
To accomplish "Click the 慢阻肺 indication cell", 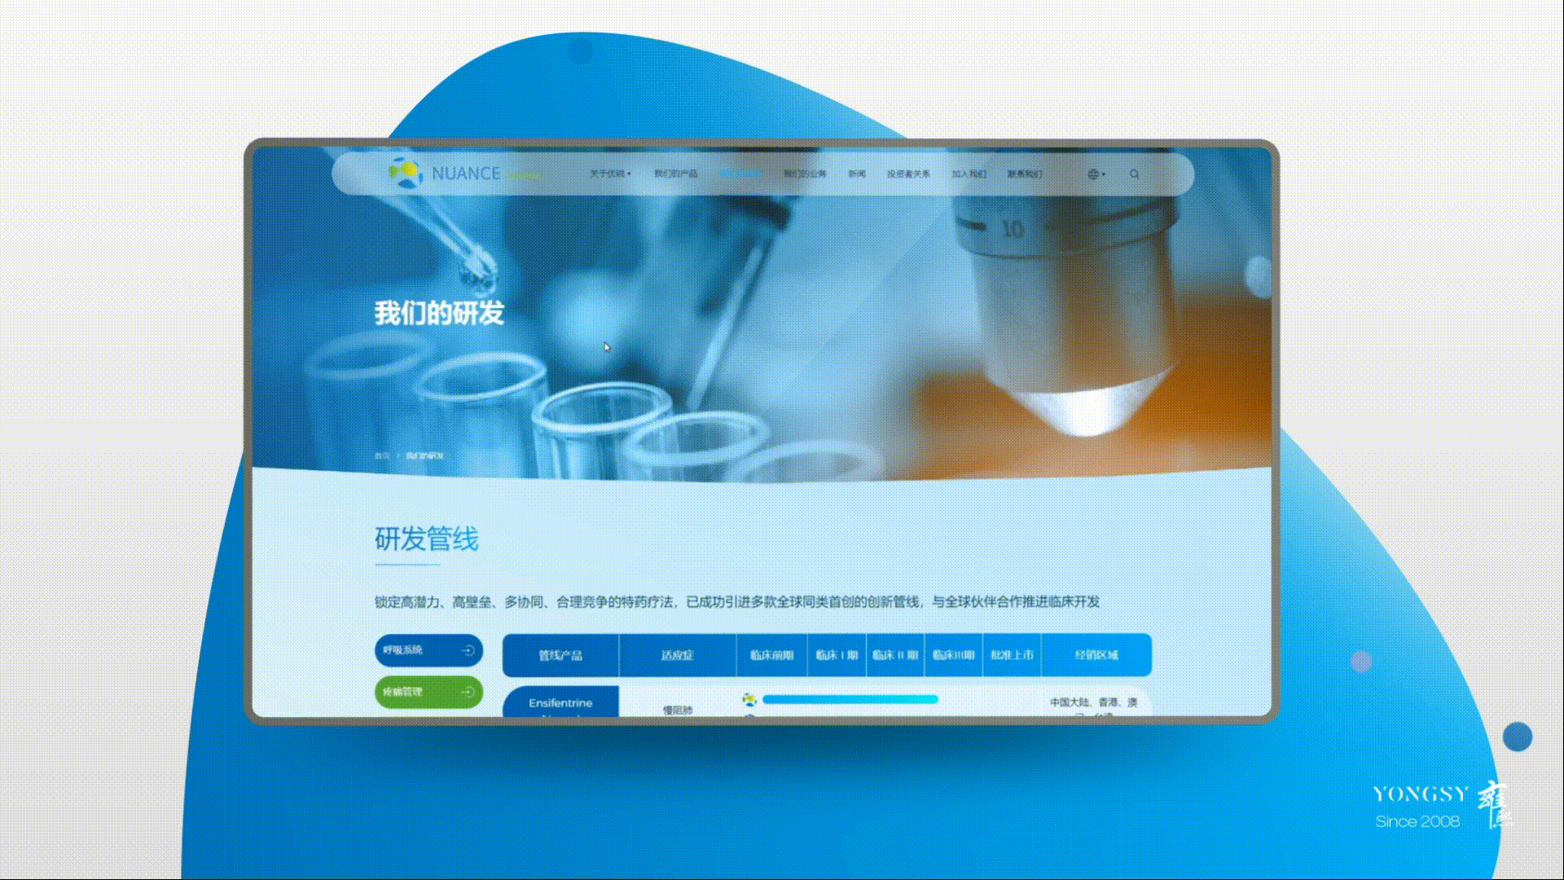I will (677, 711).
